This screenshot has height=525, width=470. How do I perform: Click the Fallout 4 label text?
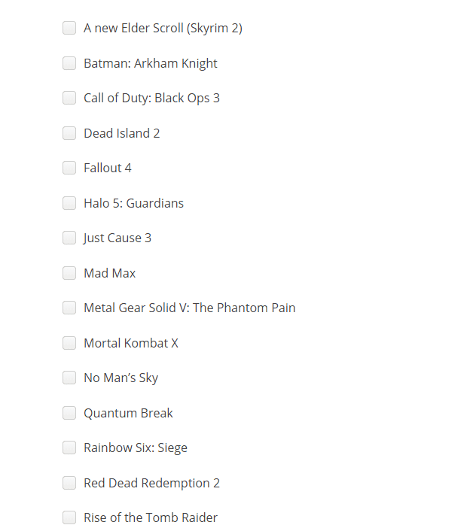point(108,168)
